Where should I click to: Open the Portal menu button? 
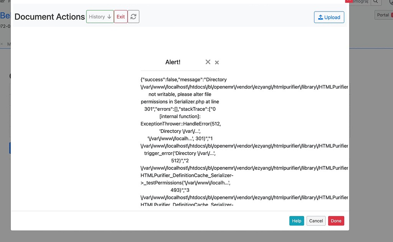click(x=383, y=15)
